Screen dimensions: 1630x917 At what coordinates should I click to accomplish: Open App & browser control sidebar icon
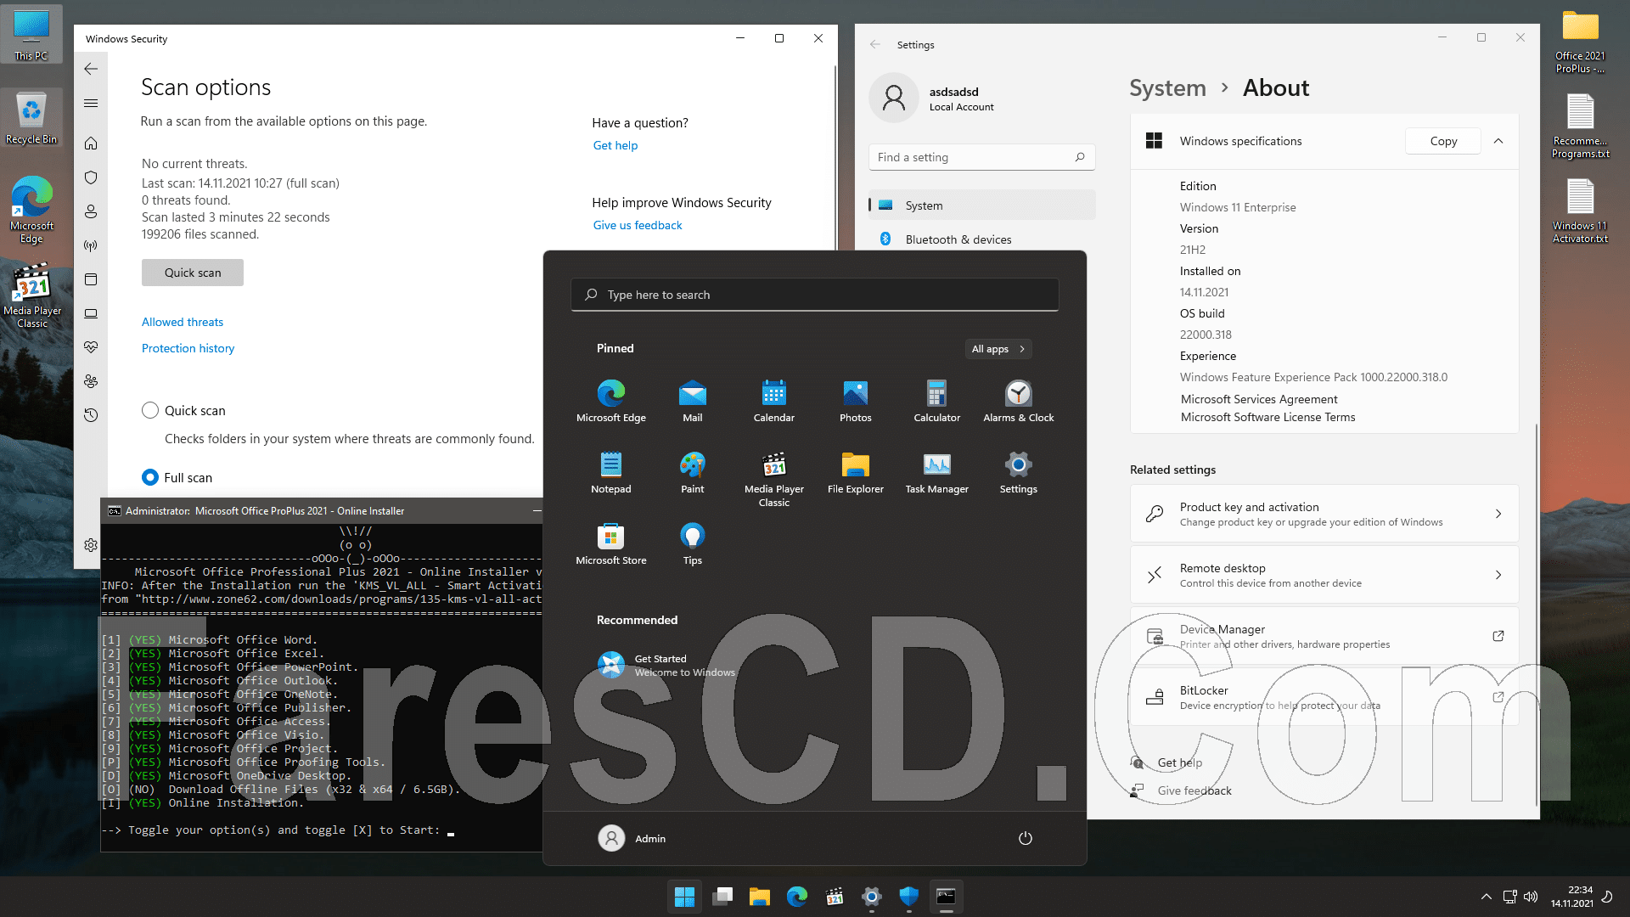[x=91, y=279]
